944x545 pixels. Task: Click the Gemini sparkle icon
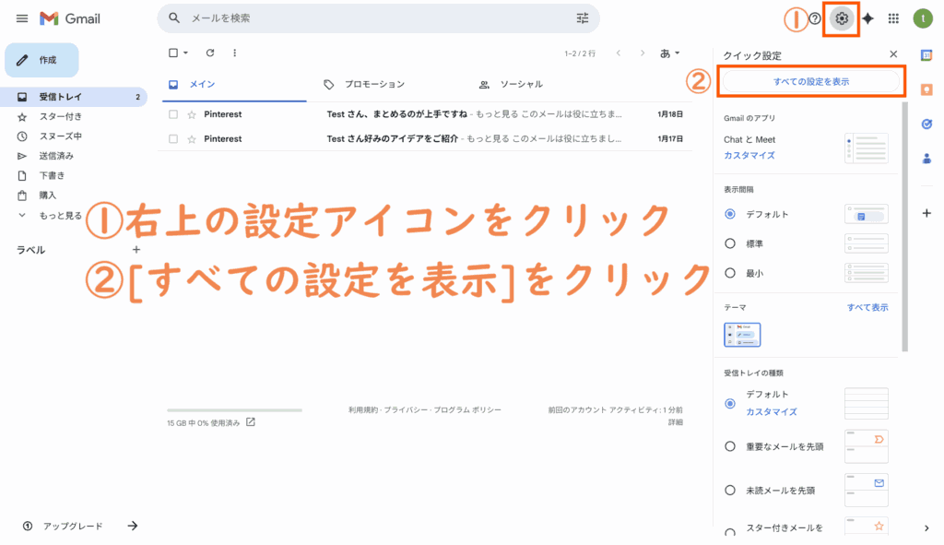pyautogui.click(x=867, y=18)
